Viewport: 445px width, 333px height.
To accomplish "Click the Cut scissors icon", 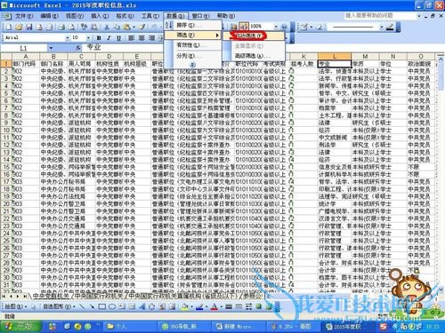I will pyautogui.click(x=107, y=27).
